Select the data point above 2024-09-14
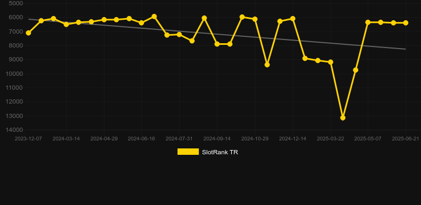 [217, 44]
